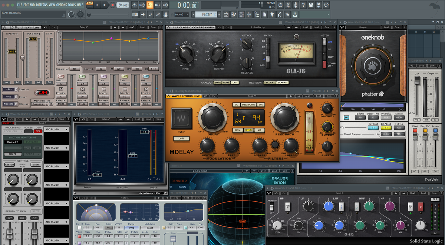Toggle COMP OFF switch on CLA-76

coord(324,64)
